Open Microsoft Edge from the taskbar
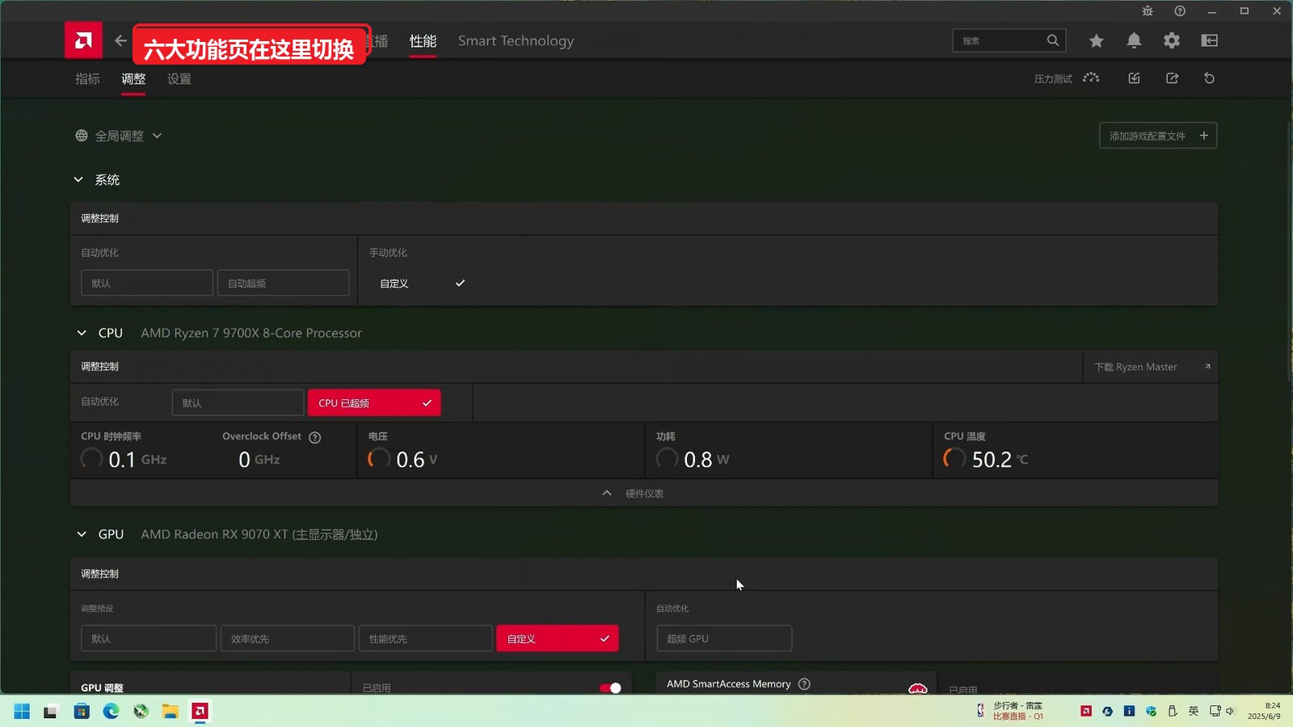The width and height of the screenshot is (1293, 727). click(x=111, y=711)
